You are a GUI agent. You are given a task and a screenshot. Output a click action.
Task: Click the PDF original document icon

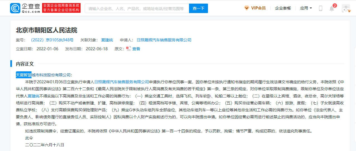click(x=129, y=49)
